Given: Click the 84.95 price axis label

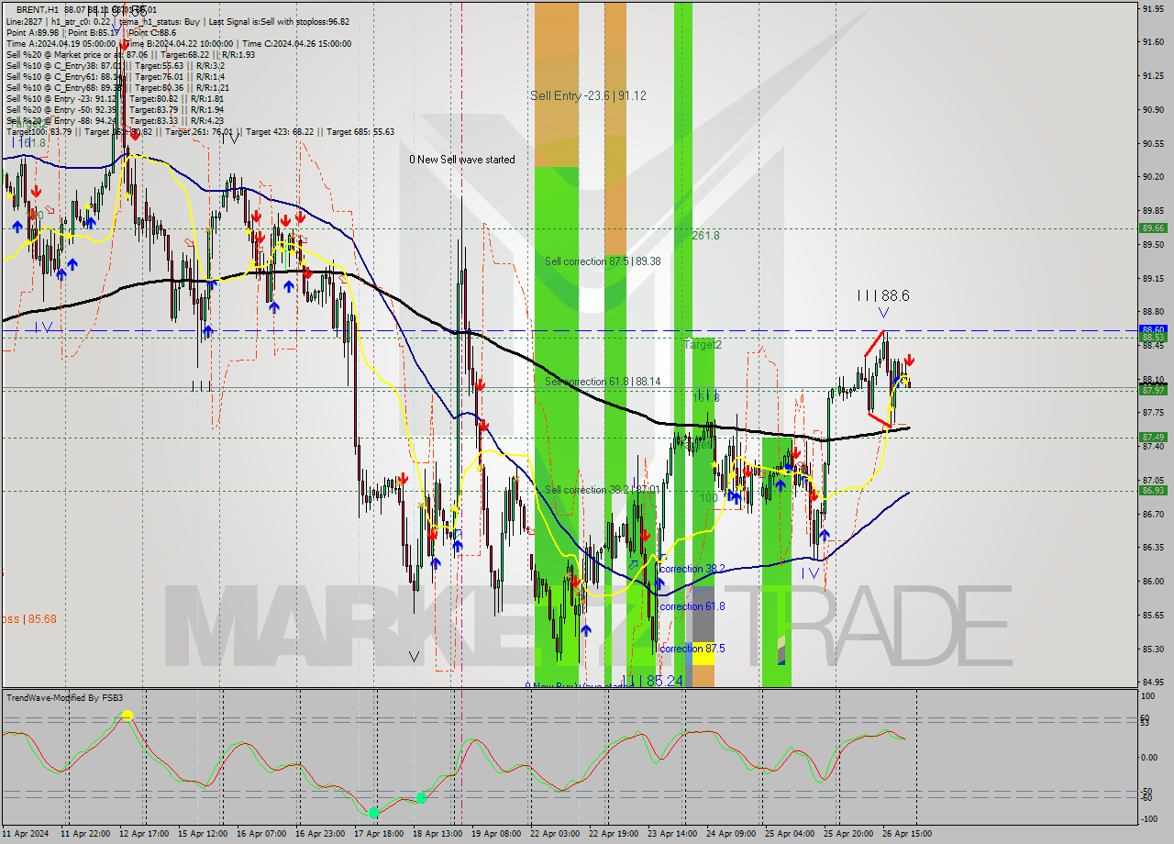Looking at the screenshot, I should pos(1153,682).
